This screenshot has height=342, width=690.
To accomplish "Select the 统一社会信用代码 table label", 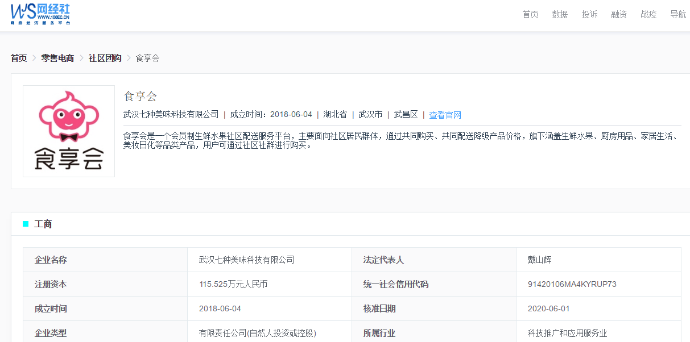I will [x=396, y=284].
